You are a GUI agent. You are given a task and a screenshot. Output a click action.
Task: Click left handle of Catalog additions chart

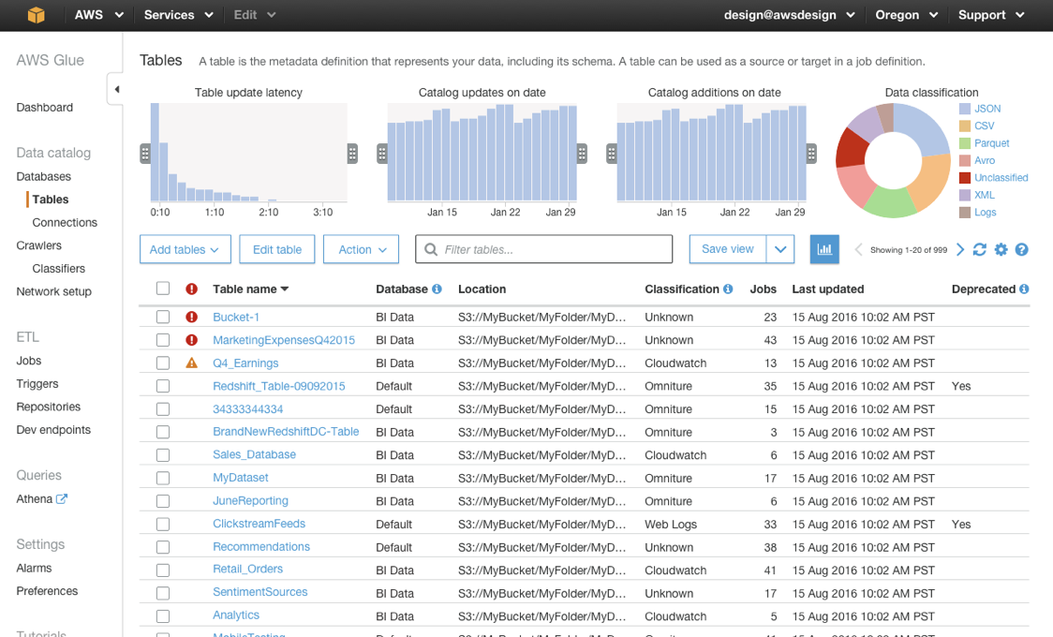click(x=611, y=154)
